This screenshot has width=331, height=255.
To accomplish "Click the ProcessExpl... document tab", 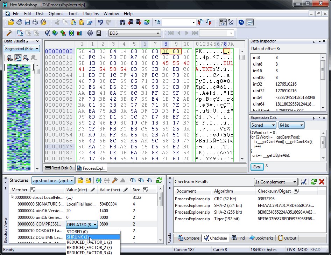I will pos(92,168).
